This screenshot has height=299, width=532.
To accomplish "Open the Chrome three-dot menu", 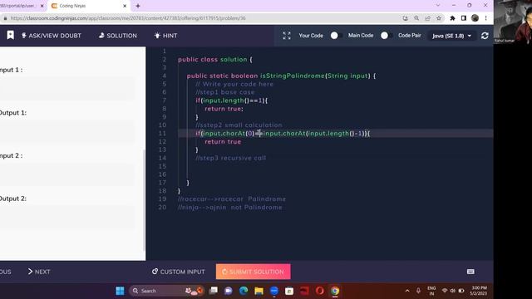I will 485,18.
